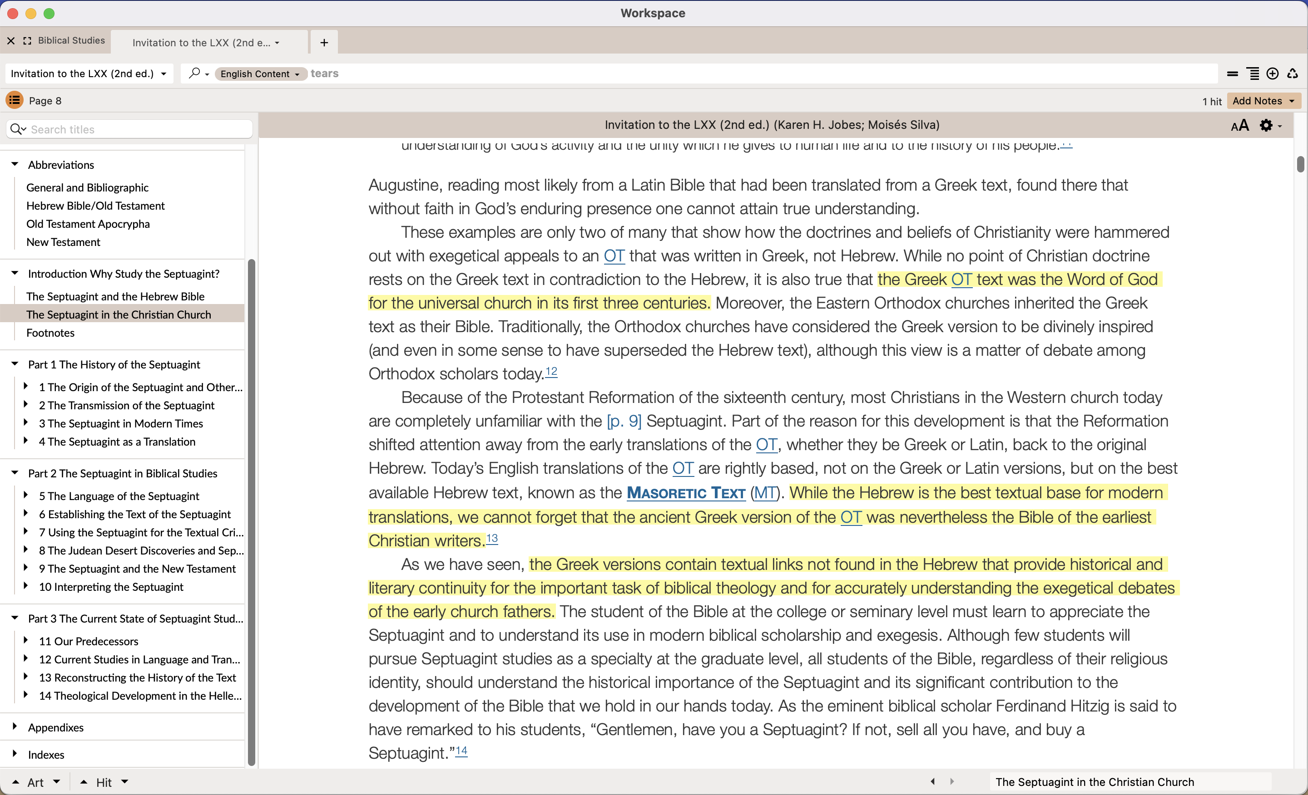Click the orange table of contents icon
This screenshot has height=795, width=1308.
point(15,100)
